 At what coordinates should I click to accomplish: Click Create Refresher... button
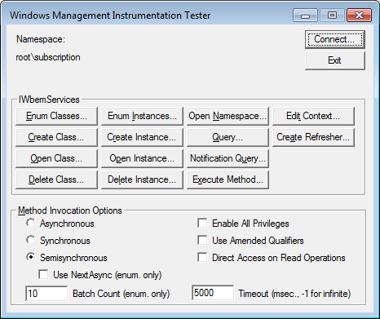coord(313,137)
